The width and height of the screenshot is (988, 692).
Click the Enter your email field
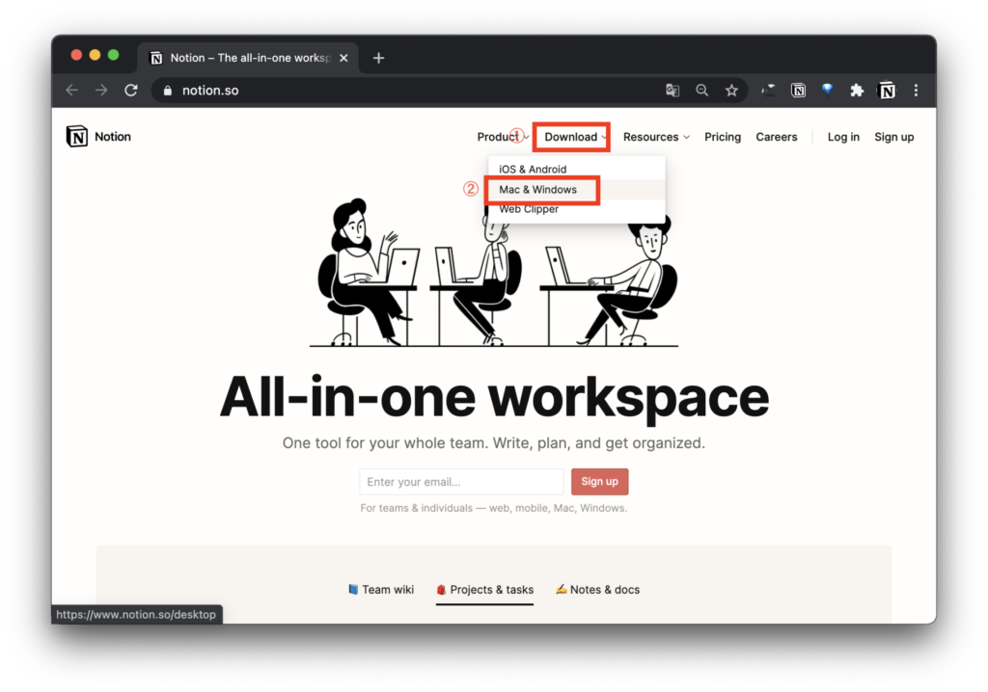[x=461, y=482]
